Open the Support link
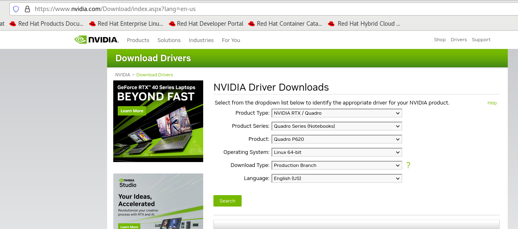Screen dimensions: 518x229 [481, 40]
